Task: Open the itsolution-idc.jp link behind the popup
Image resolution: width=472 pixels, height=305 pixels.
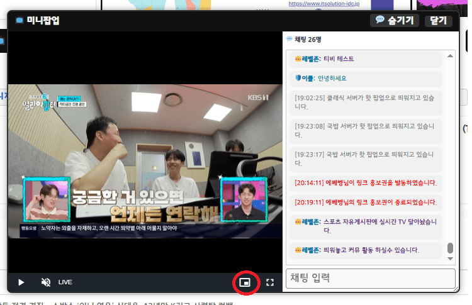Action: click(x=324, y=4)
